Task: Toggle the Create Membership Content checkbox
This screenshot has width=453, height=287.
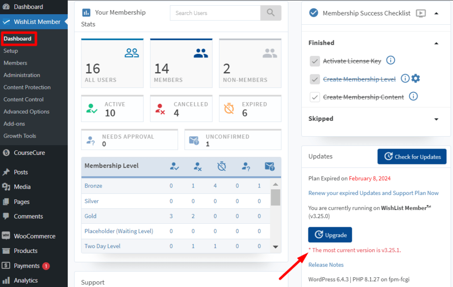Action: pos(315,97)
